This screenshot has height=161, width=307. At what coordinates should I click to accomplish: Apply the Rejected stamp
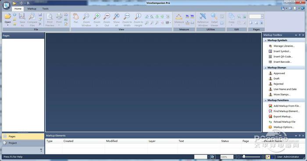click(x=278, y=84)
